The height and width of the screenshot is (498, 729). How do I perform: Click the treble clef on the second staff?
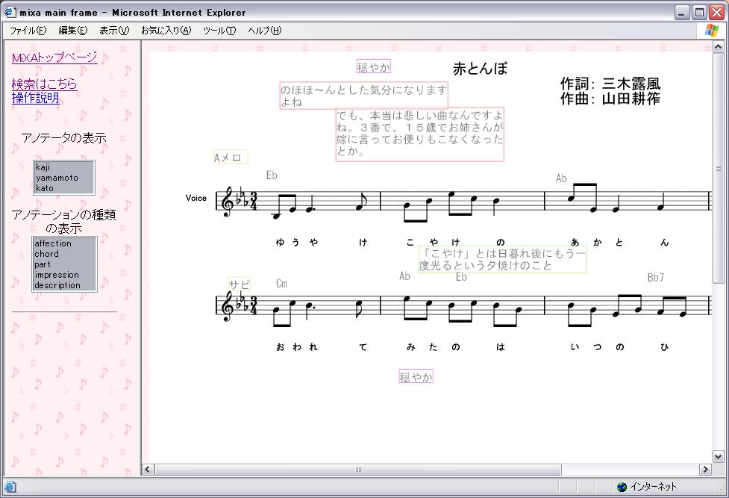pos(228,307)
